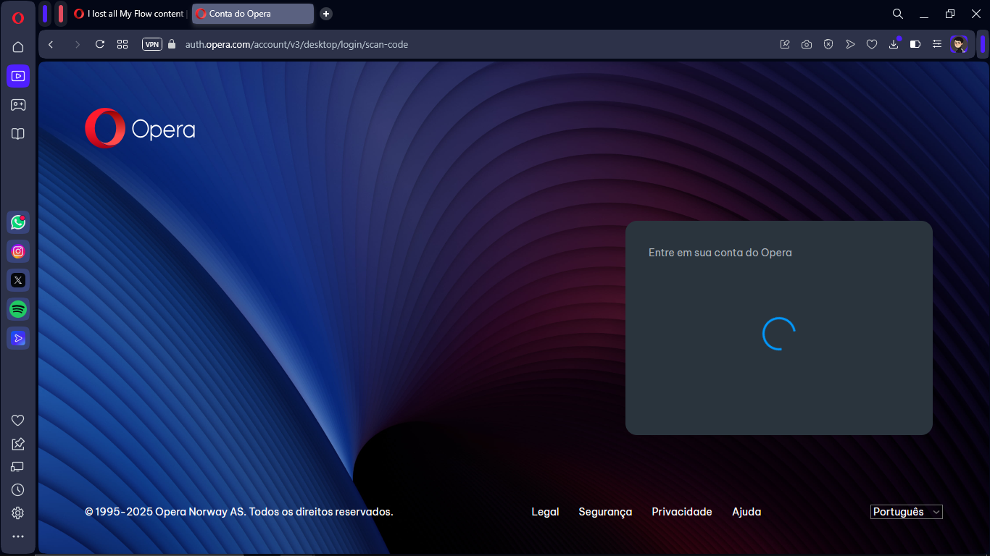Viewport: 990px width, 556px height.
Task: Open the Opera main menu logo
Action: point(18,18)
